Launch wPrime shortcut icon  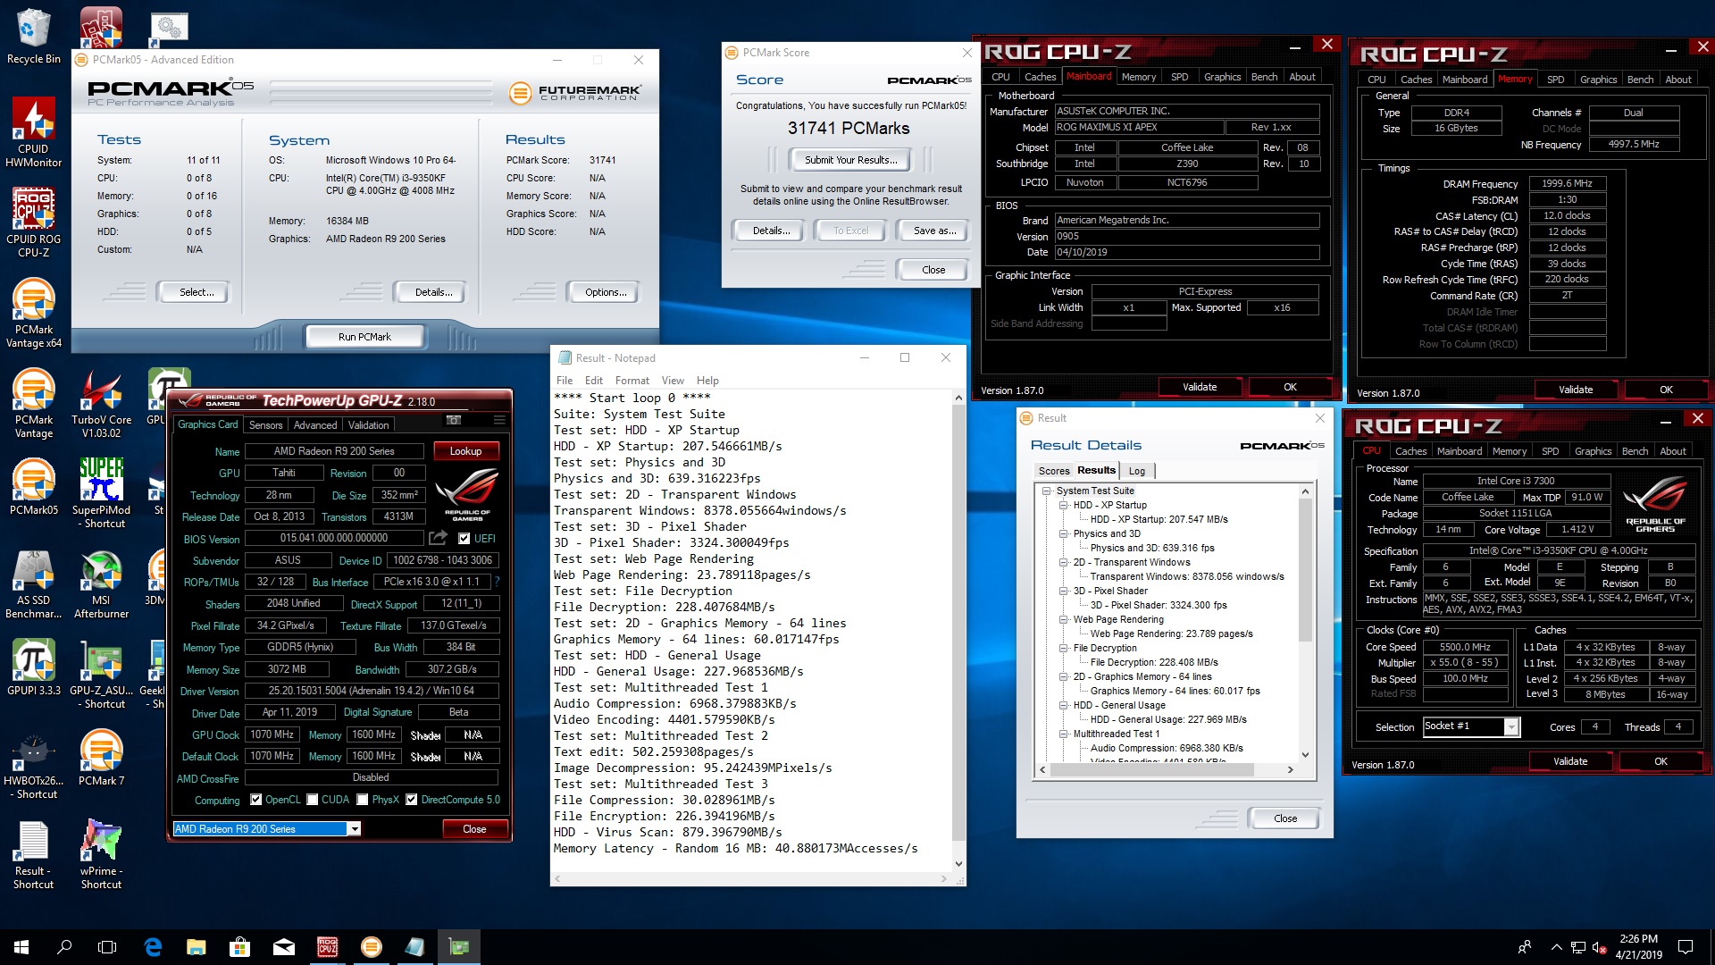pyautogui.click(x=101, y=854)
